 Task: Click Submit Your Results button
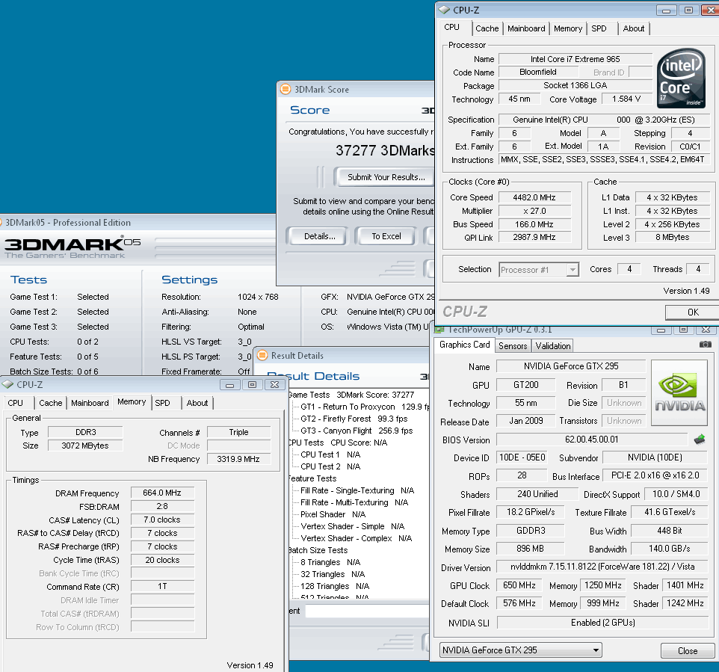[385, 177]
